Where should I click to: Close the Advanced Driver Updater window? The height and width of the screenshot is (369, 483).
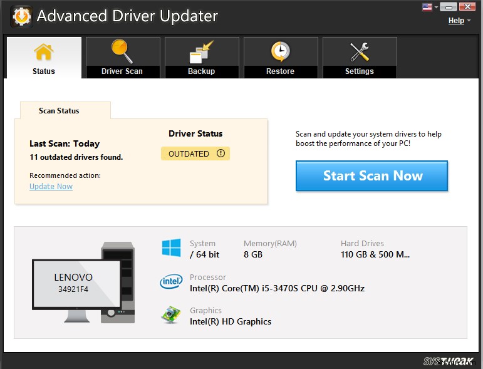click(467, 6)
